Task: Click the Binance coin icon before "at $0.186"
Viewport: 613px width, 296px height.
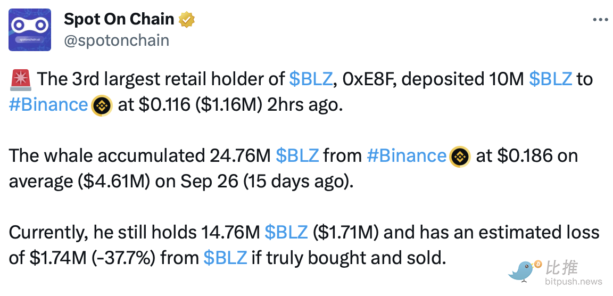Action: point(460,157)
